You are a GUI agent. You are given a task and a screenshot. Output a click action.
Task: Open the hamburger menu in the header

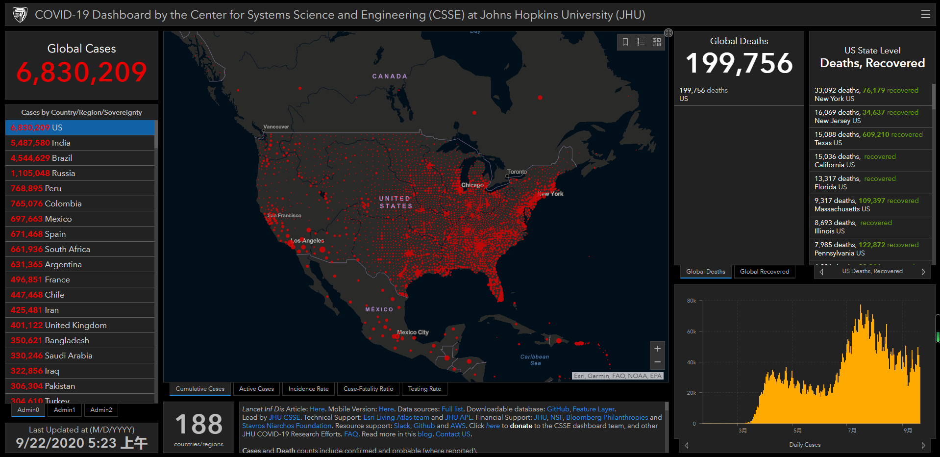pos(925,15)
